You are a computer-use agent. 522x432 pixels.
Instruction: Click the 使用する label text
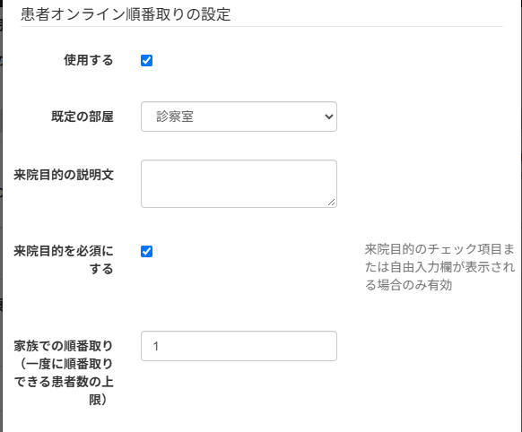tap(89, 60)
